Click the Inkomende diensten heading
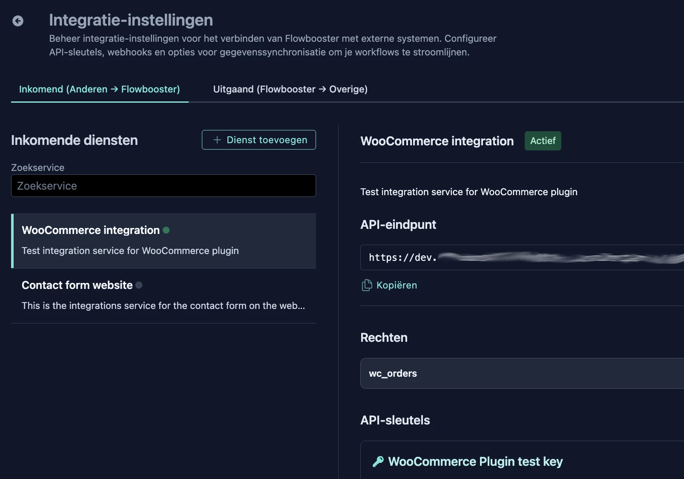The height and width of the screenshot is (479, 684). [x=75, y=140]
